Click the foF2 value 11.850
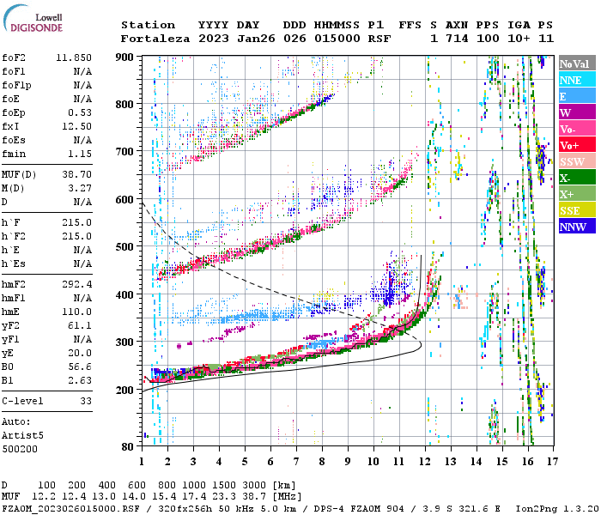Screen dimensions: 601x515 (x=74, y=58)
